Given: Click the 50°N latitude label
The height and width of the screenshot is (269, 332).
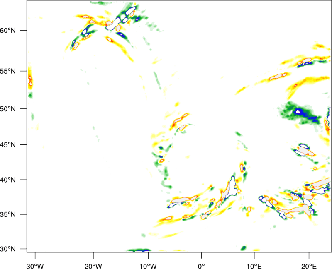Looking at the screenshot, I should (x=8, y=109).
